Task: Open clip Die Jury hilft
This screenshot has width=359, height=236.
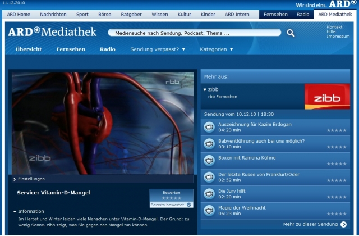Action: pyautogui.click(x=232, y=191)
